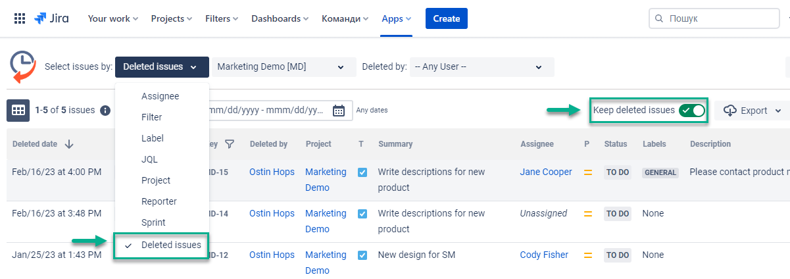Image resolution: width=790 pixels, height=279 pixels.
Task: Open the calendar date picker icon
Action: coord(339,111)
